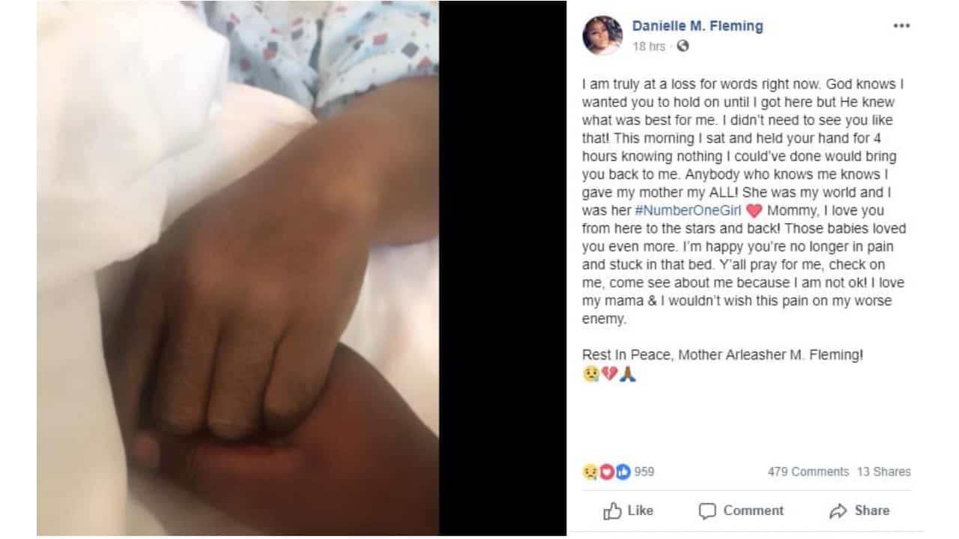The image size is (959, 539).
Task: Click the 18 hrs timestamp
Action: pyautogui.click(x=648, y=46)
